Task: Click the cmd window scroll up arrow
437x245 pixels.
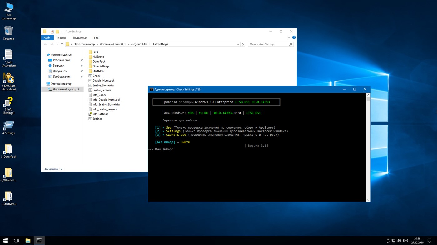Action: click(368, 95)
